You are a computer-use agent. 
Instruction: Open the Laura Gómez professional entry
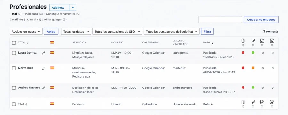[x=28, y=53]
